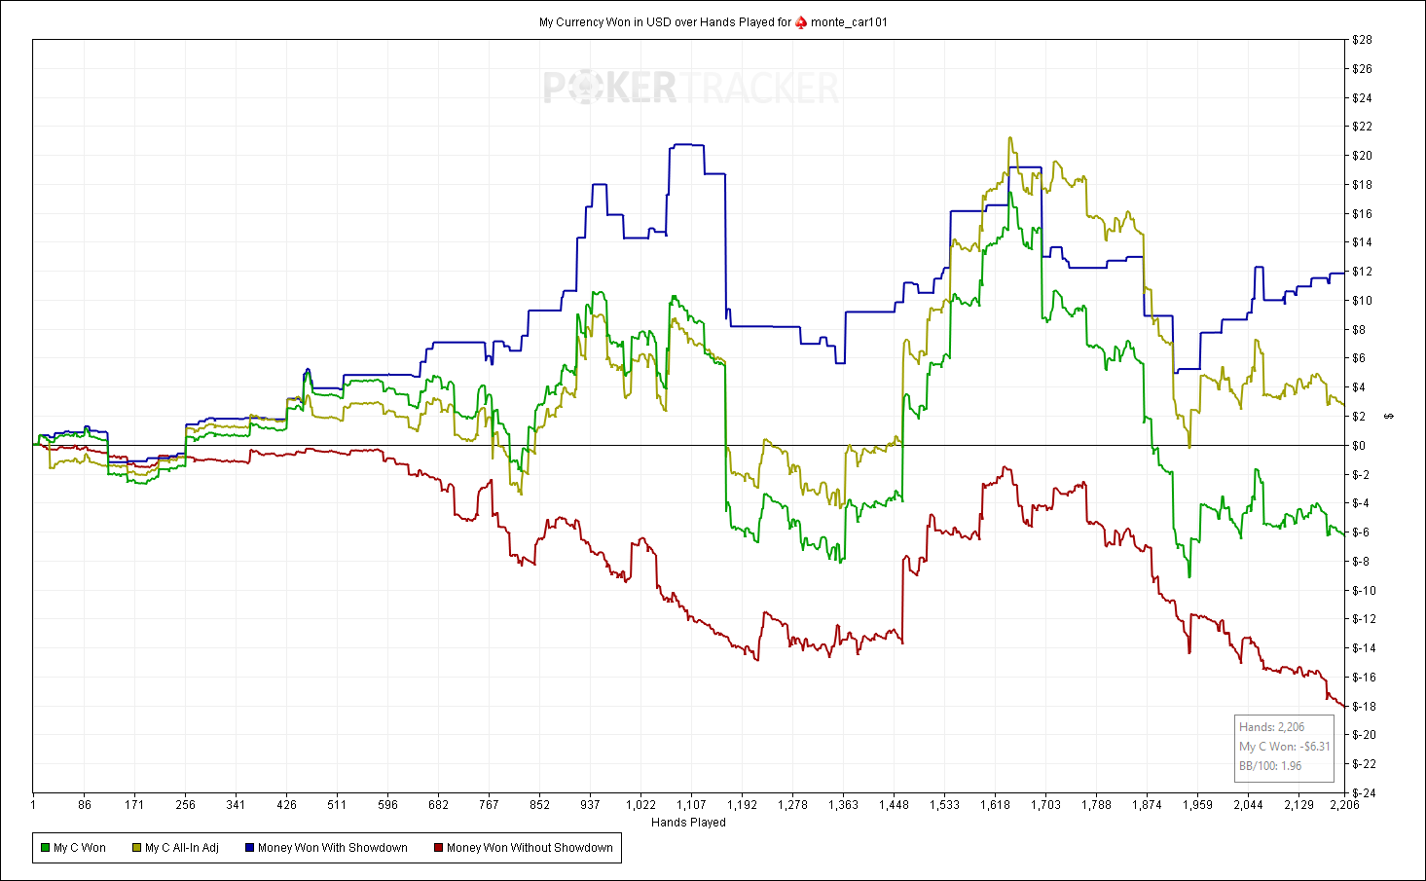Click the "1,278" x-axis tick label
Viewport: 1426px width, 881px height.
click(792, 805)
